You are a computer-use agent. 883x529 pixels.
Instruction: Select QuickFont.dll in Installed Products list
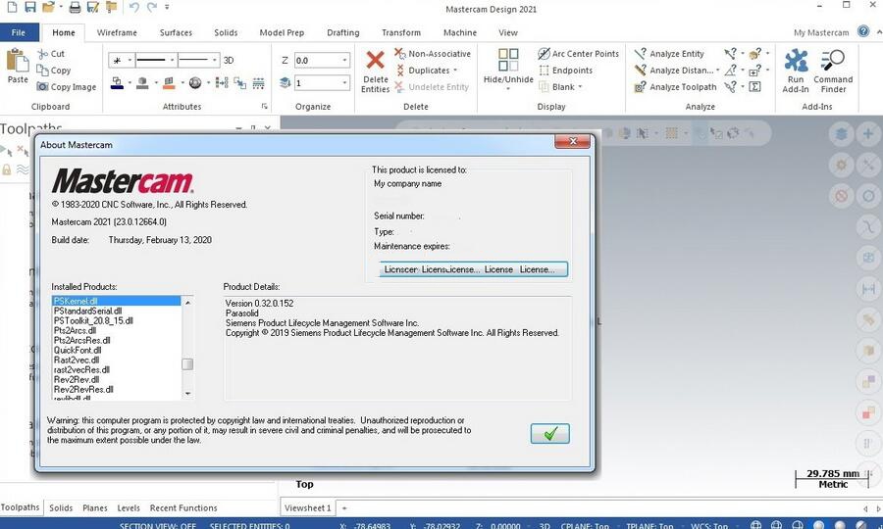click(x=116, y=350)
